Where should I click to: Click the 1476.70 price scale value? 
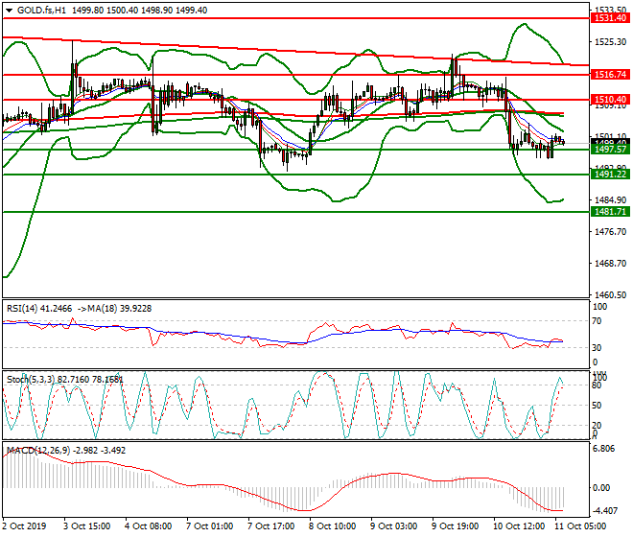click(610, 232)
